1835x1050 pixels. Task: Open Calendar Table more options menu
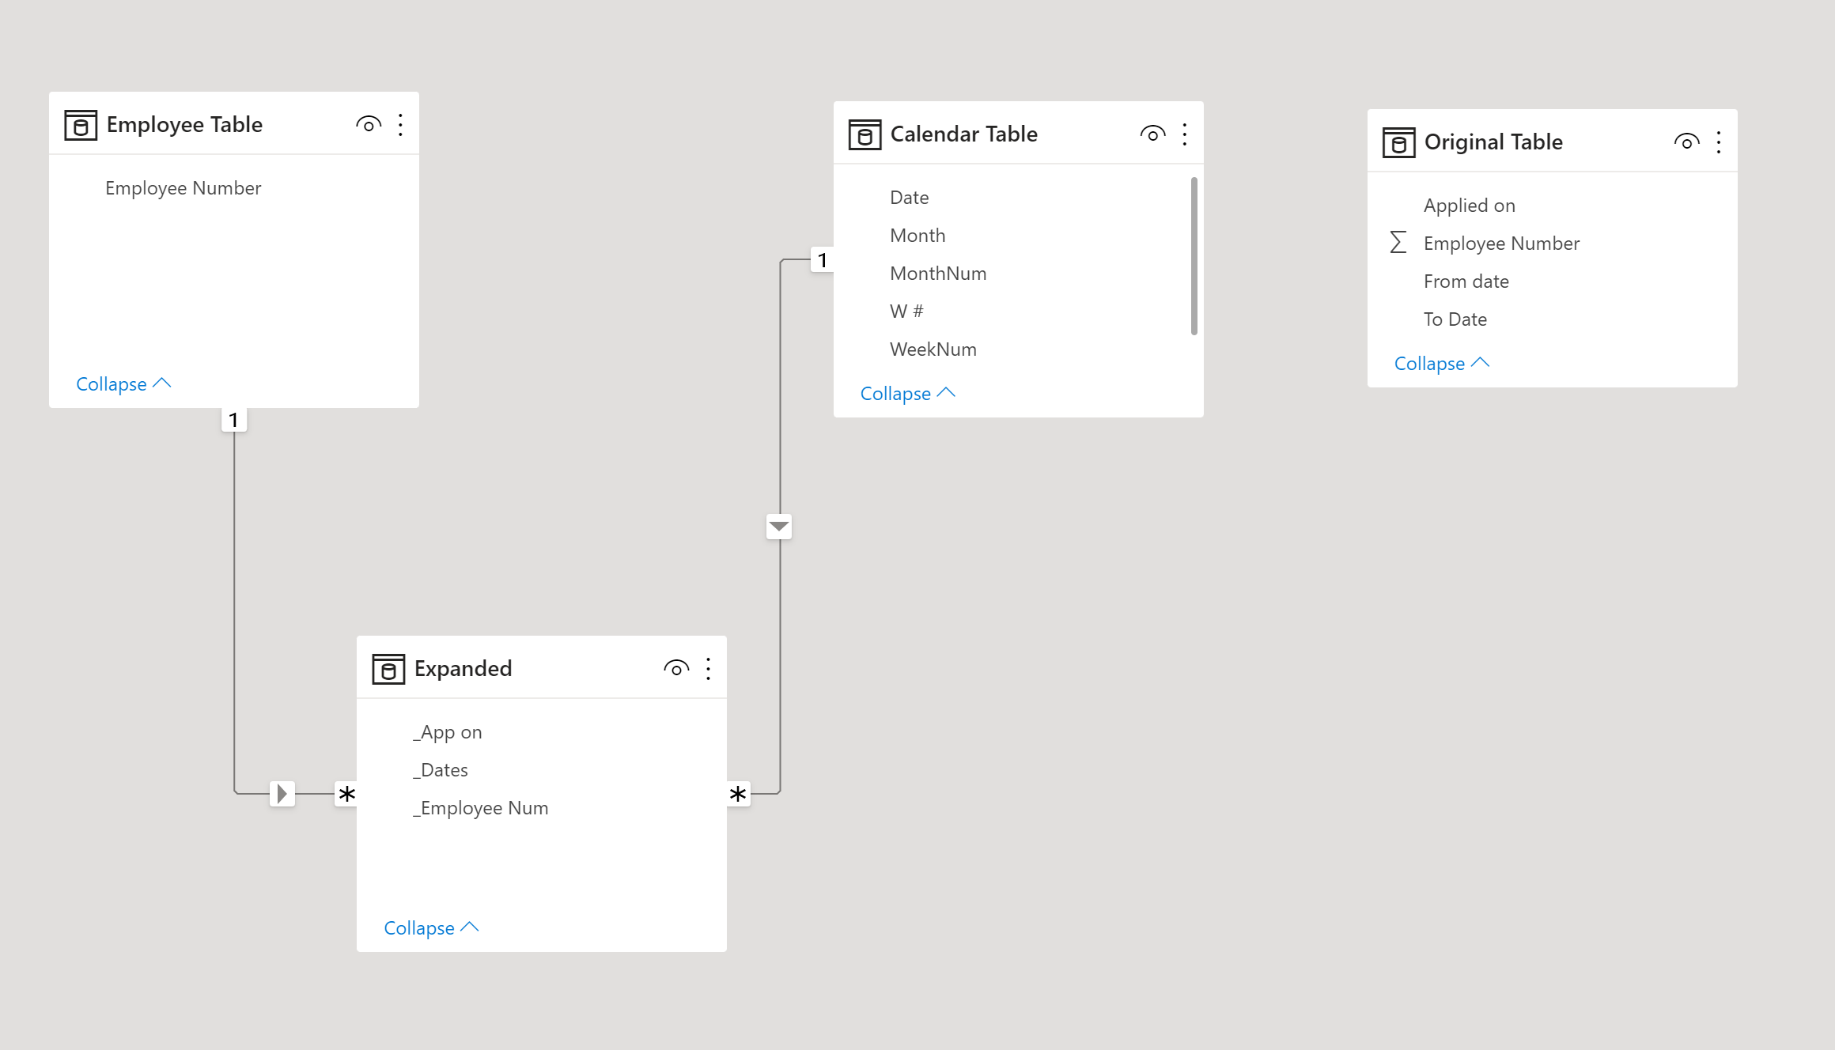1184,134
